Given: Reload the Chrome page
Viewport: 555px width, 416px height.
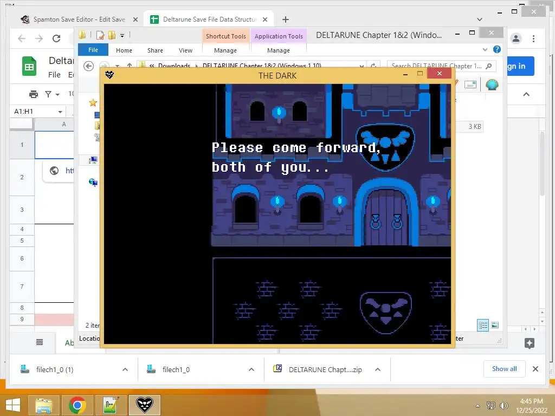Looking at the screenshot, I should point(56,38).
